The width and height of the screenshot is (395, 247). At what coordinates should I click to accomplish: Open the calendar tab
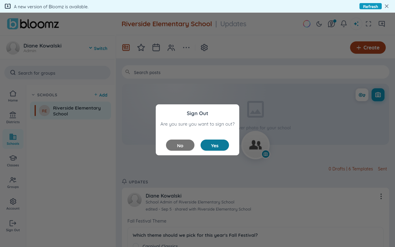coord(156,48)
